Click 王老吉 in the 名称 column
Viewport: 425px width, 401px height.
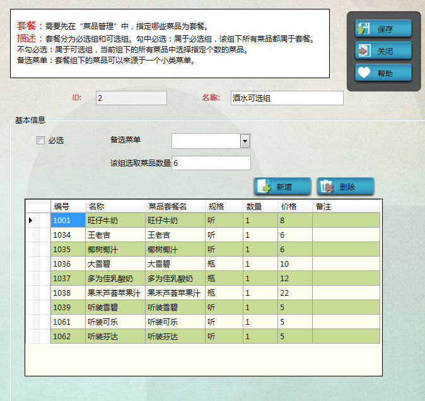[115, 235]
